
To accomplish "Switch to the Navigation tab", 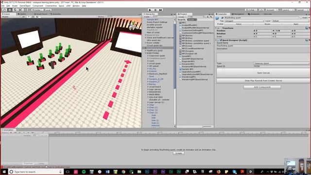I will click(238, 14).
